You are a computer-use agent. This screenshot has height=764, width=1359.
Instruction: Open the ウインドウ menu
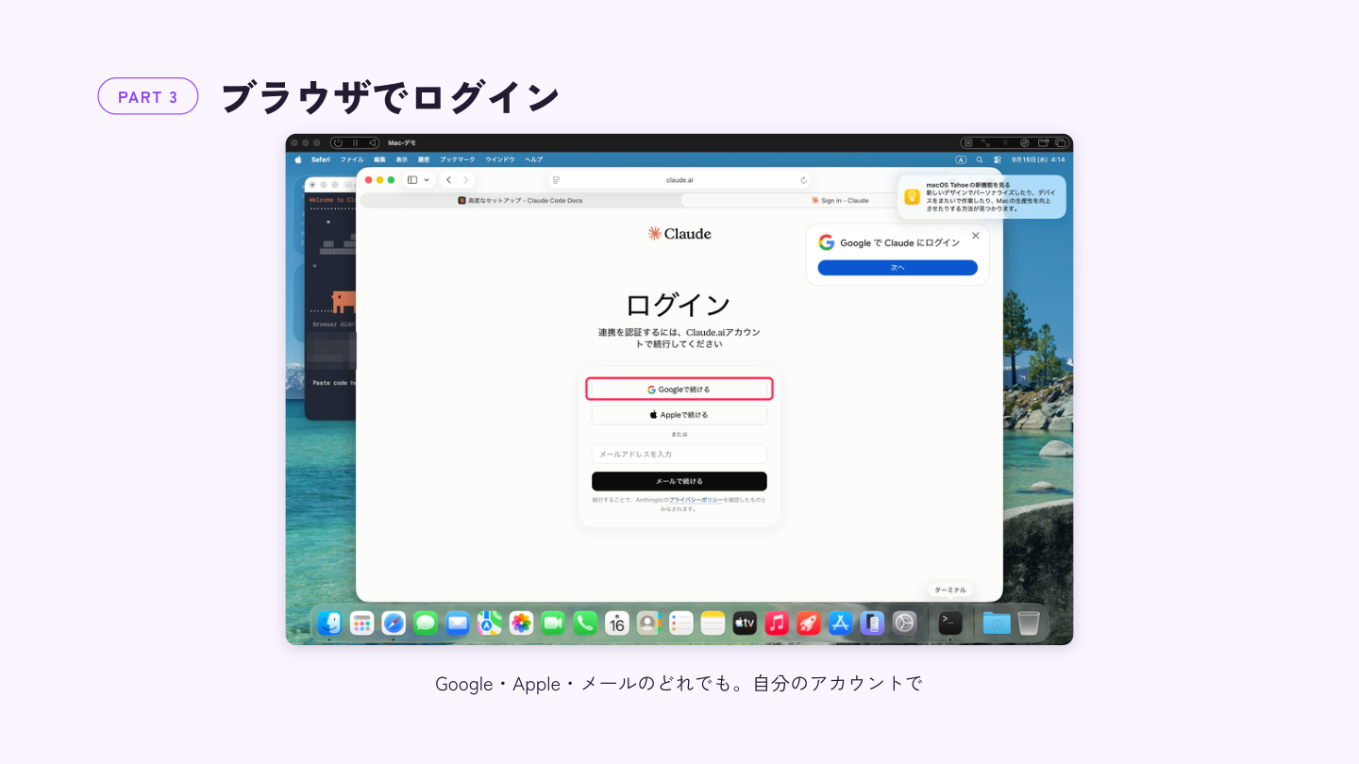(500, 159)
